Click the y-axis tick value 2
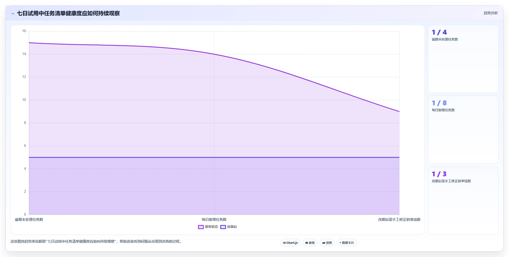Screen dimensions: 509x257 click(x=25, y=192)
